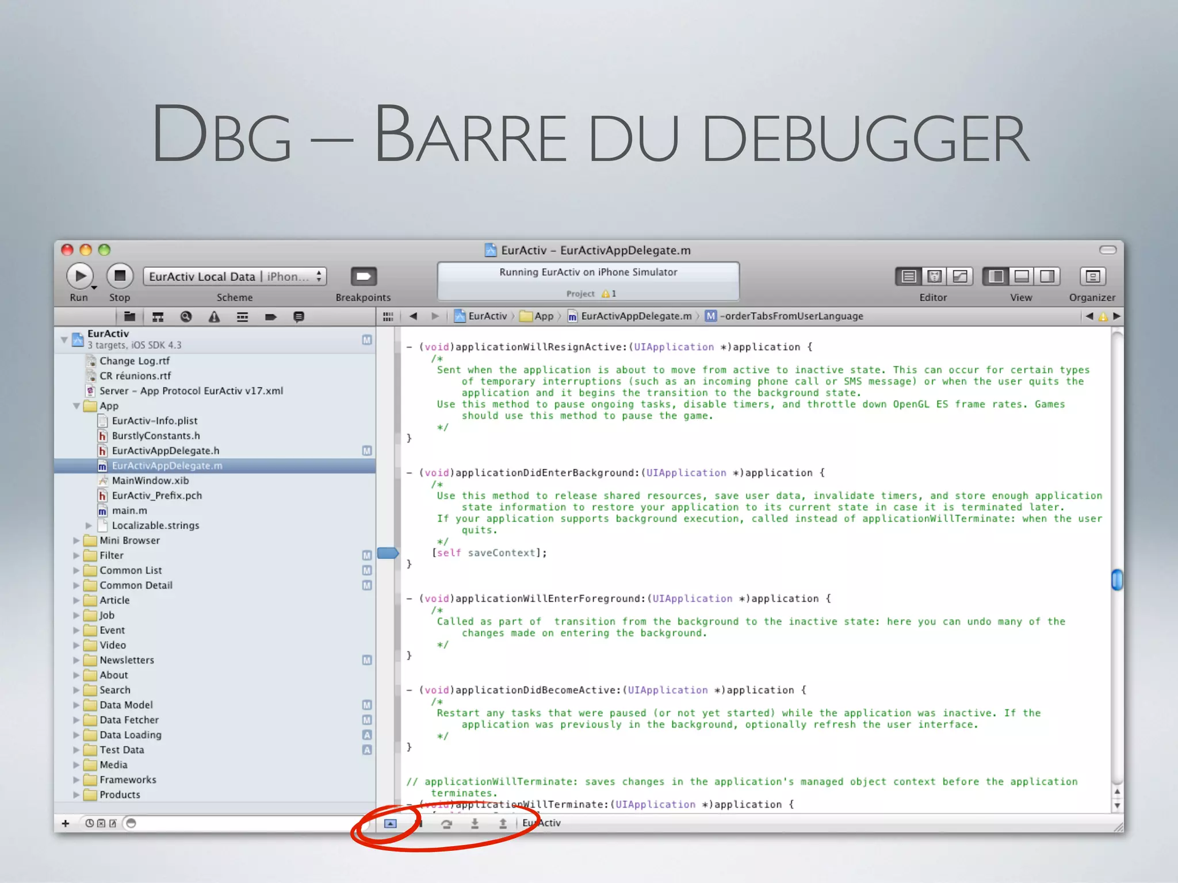Click the project warning count in the activity viewer
Viewport: 1178px width, 883px height.
609,294
